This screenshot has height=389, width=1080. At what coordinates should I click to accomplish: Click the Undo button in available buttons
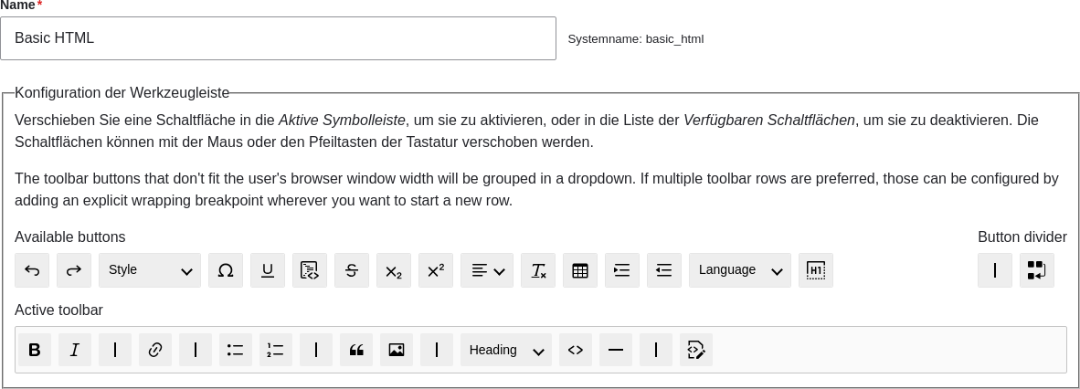32,270
